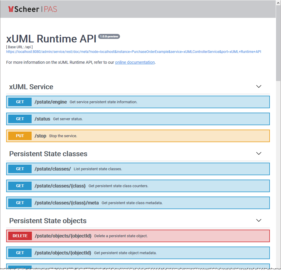Collapse the Persistent State objects section
Viewport: 281px width, 272px height.
[x=259, y=221]
